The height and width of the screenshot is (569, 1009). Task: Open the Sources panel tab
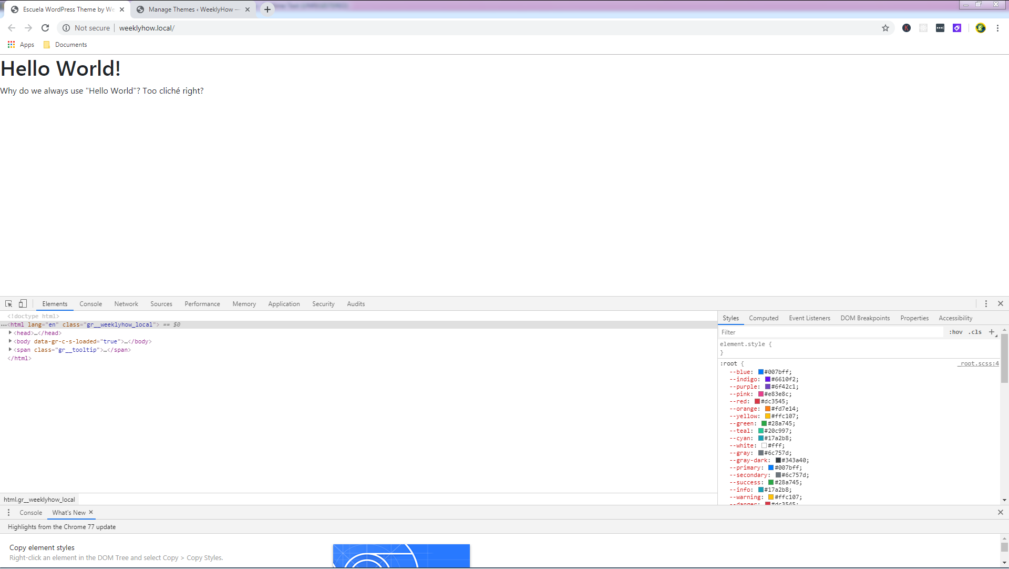click(161, 304)
